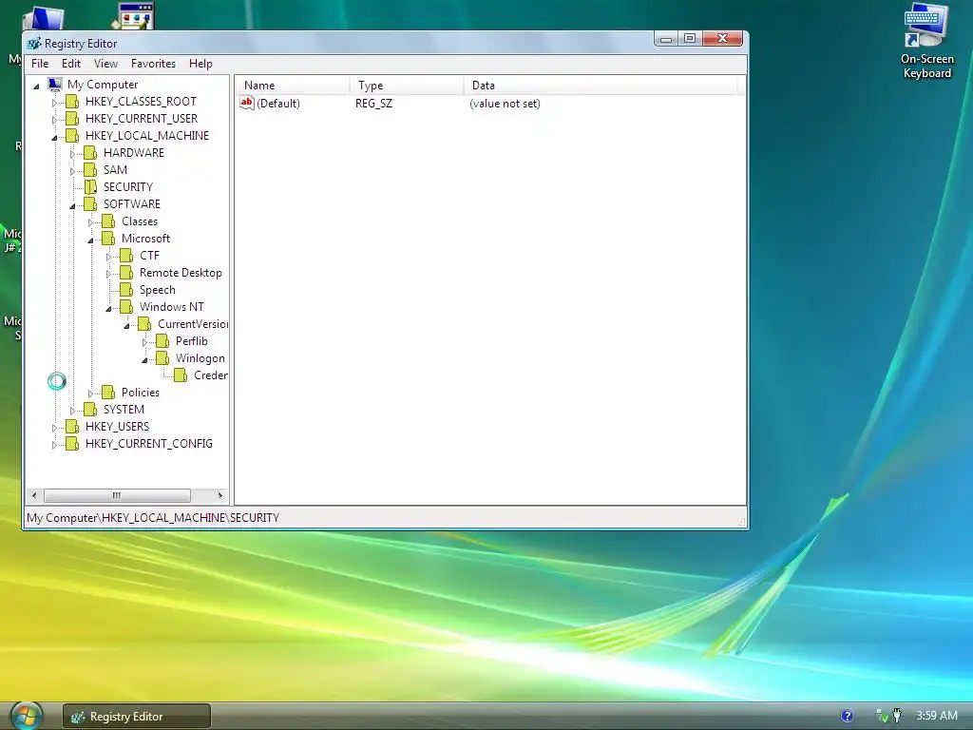Click the SECURITY folder icon
Image resolution: width=973 pixels, height=730 pixels.
[x=90, y=187]
